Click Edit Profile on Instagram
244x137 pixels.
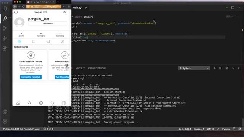click(x=48, y=24)
